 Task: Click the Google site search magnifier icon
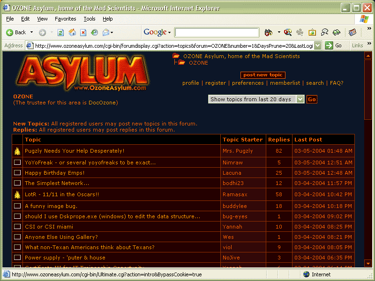point(288,32)
